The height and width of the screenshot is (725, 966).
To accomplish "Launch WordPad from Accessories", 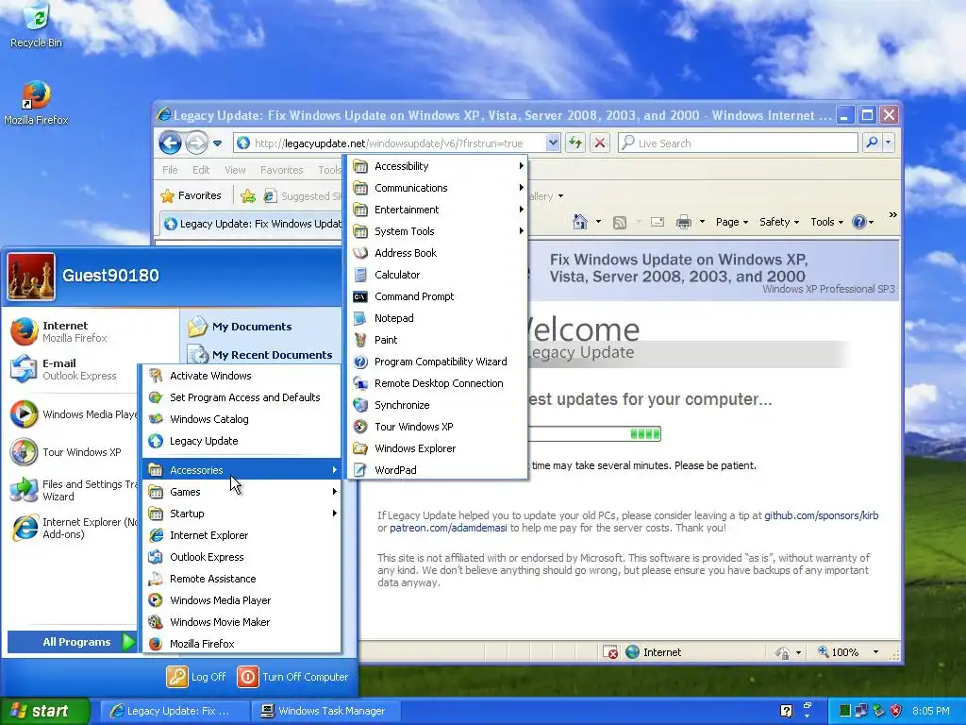I will (x=438, y=470).
